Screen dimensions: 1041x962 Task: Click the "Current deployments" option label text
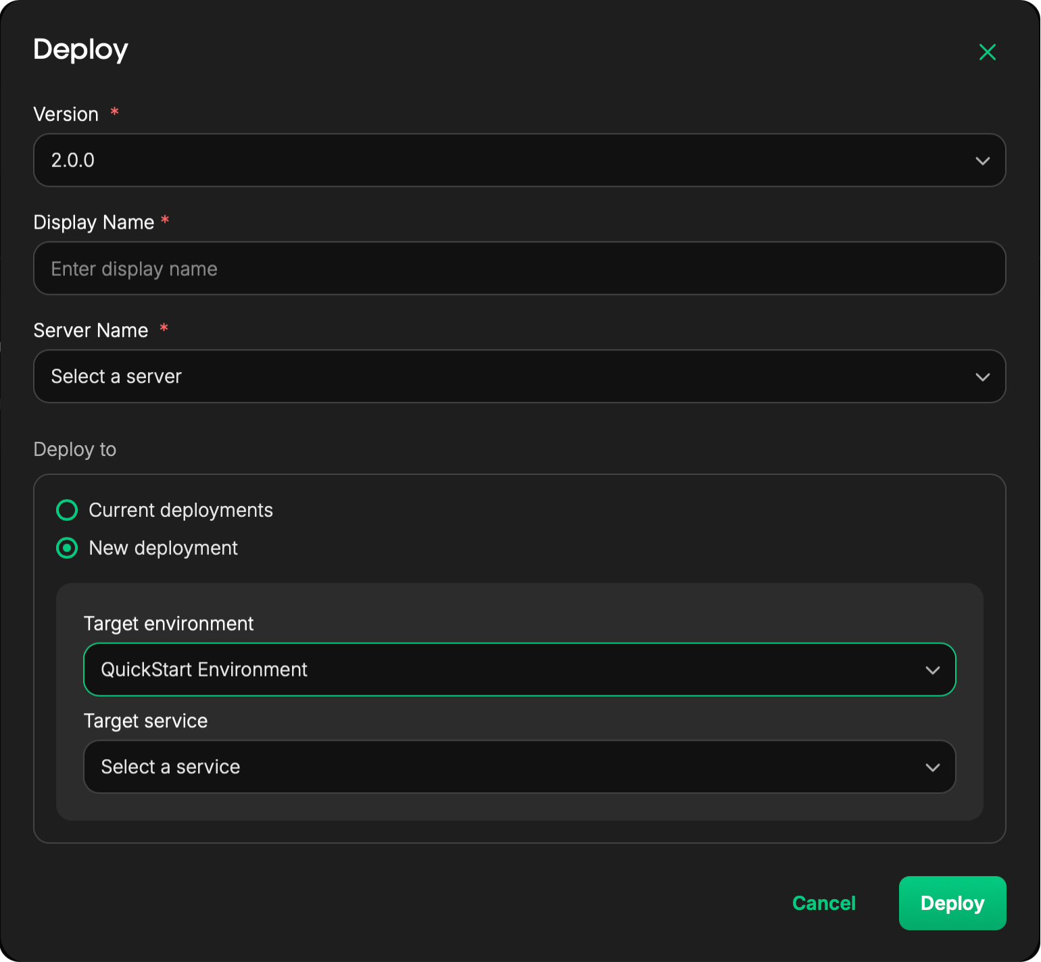pyautogui.click(x=180, y=510)
